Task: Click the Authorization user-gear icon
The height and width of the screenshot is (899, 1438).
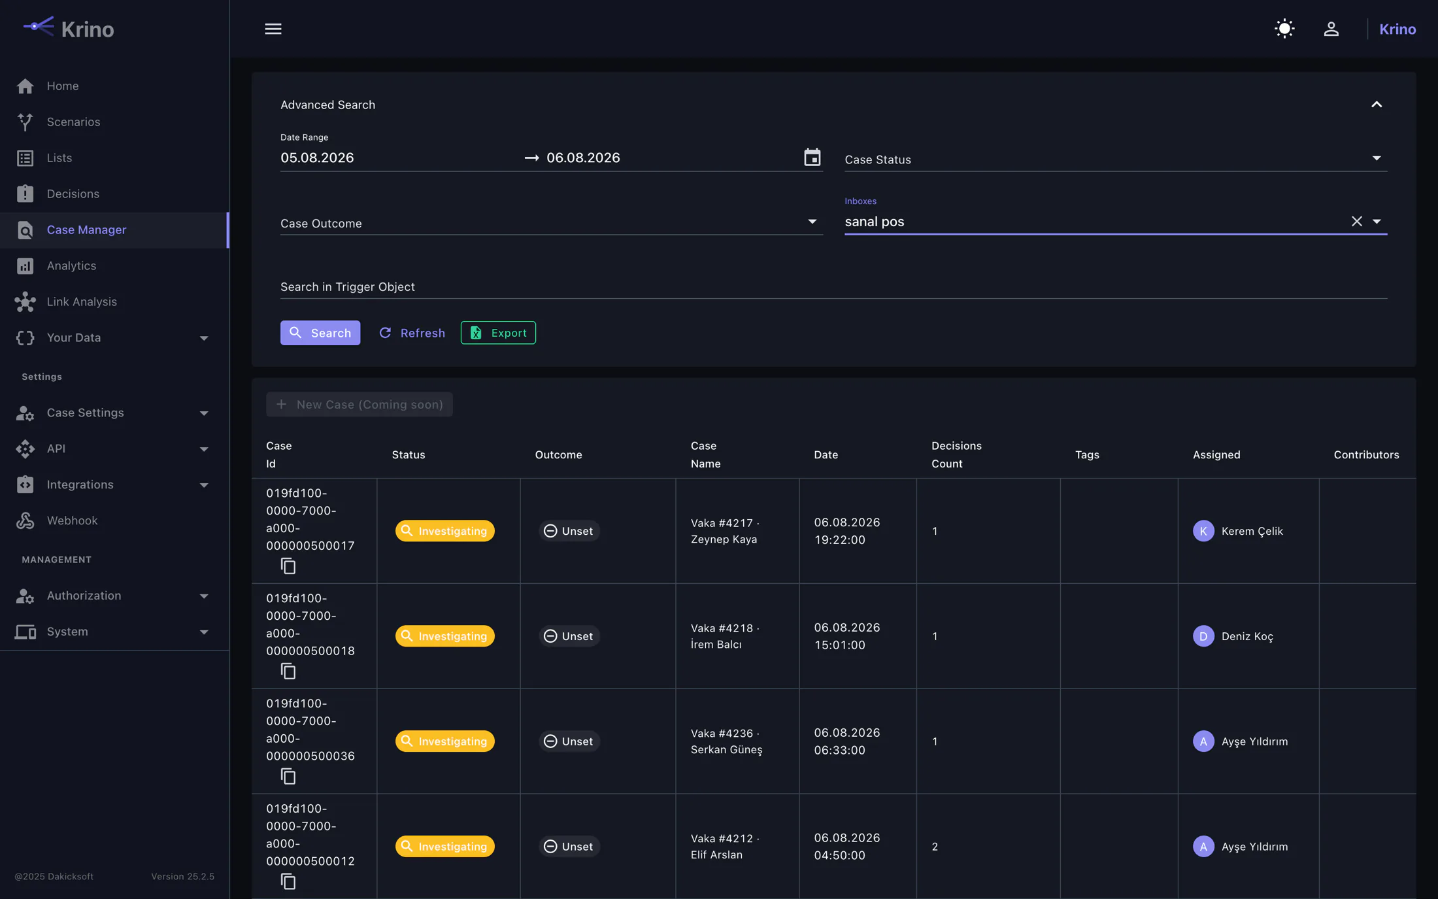Action: pos(25,596)
